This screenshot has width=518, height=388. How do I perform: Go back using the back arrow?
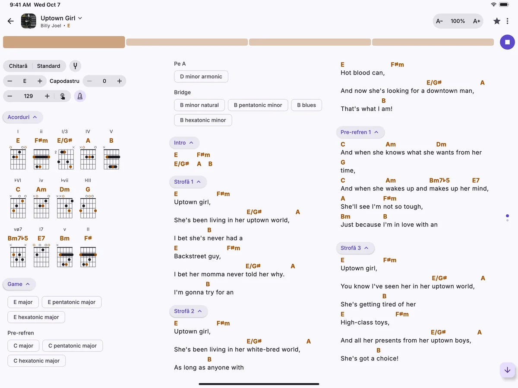tap(11, 21)
